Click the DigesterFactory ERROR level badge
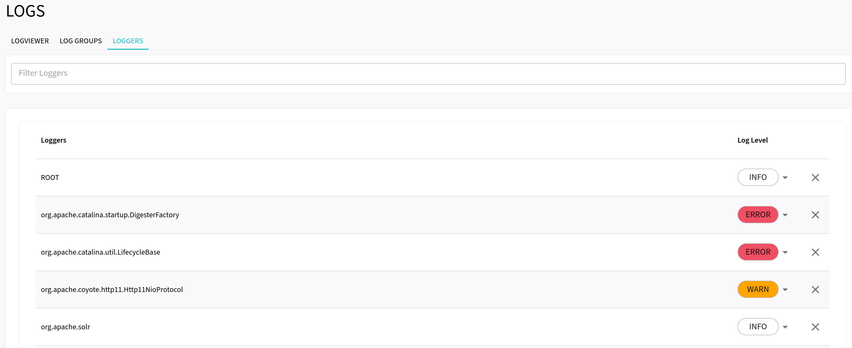The image size is (852, 348). coord(758,215)
